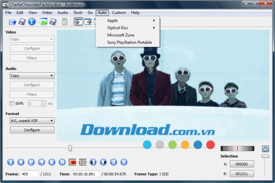Screen dimensions: 275x183
Task: Go to previous frame with left arrow
Action: (31, 162)
